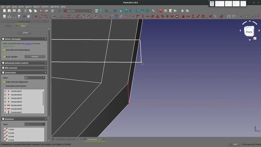The image size is (261, 147).
Task: Open the Edit menu
Action: coord(8,7)
